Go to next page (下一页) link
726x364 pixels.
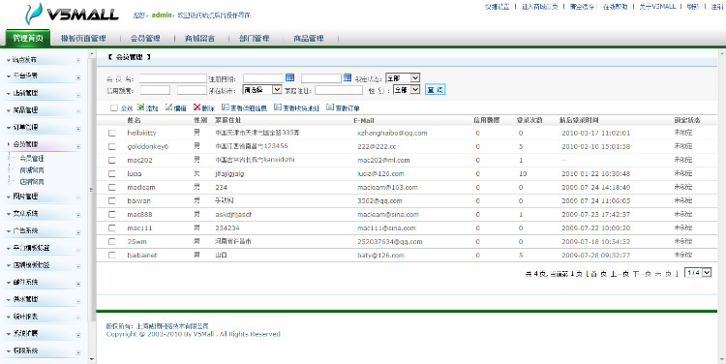point(641,274)
